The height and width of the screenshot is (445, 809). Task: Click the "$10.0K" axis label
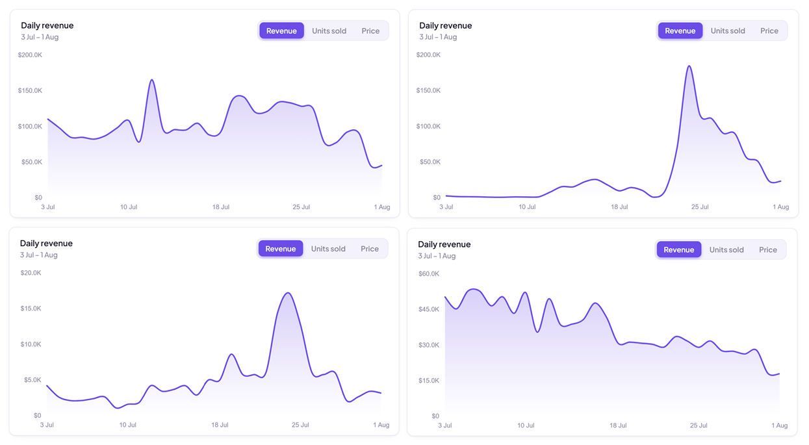coord(31,344)
